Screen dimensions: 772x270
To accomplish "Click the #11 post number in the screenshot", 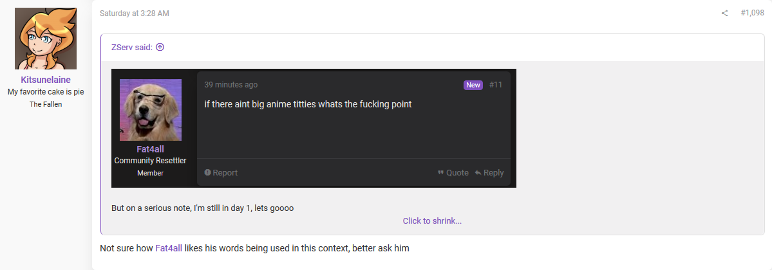I will (x=496, y=85).
